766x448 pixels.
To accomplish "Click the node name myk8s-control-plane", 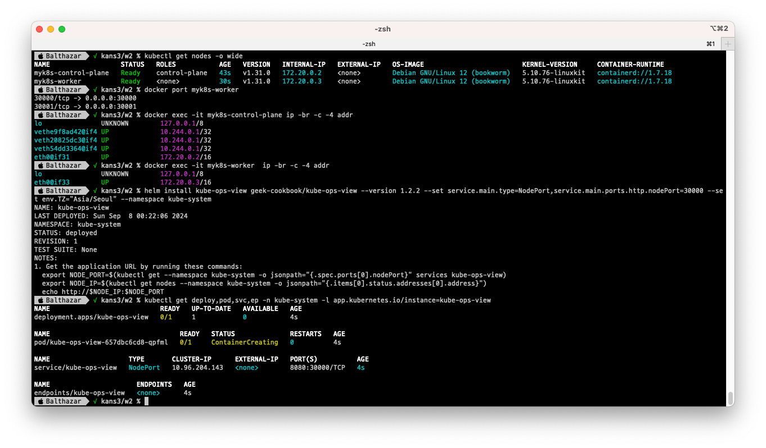I will click(x=71, y=73).
